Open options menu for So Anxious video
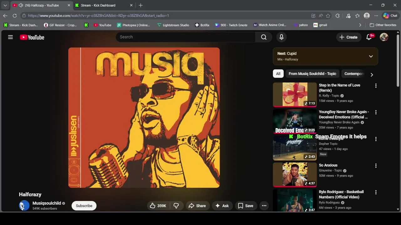401x225 pixels. pyautogui.click(x=376, y=166)
